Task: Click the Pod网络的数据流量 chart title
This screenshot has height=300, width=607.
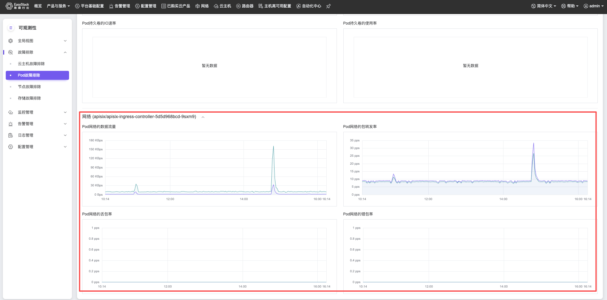Action: point(99,127)
